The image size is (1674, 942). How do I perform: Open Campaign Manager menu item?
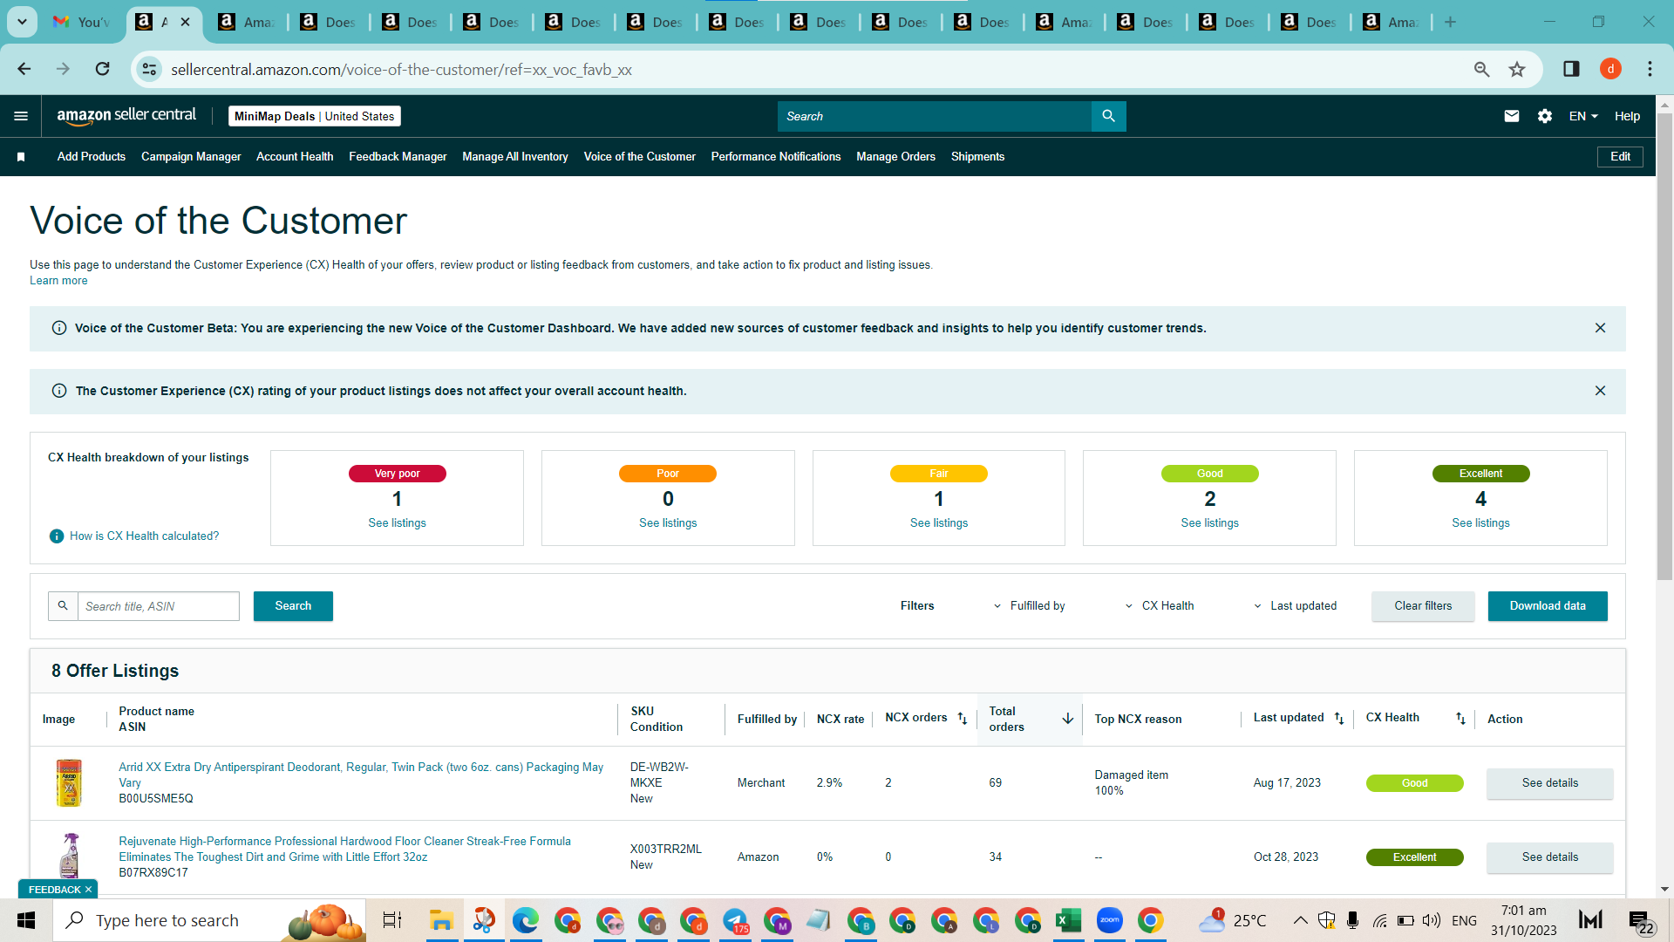point(191,157)
